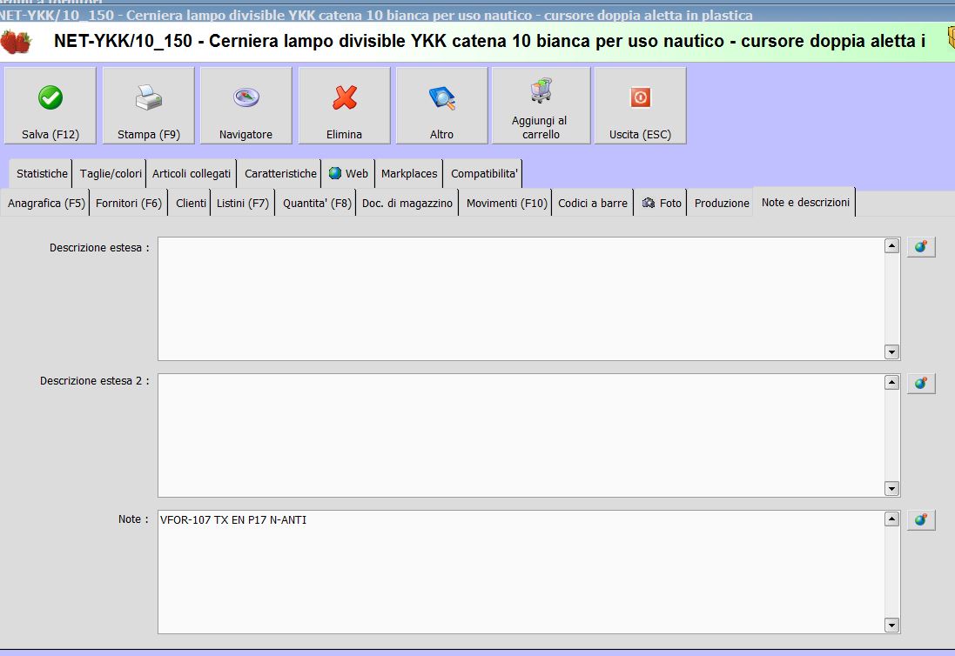The width and height of the screenshot is (955, 656).
Task: Open the Fornitori (F6) tab
Action: coord(129,204)
